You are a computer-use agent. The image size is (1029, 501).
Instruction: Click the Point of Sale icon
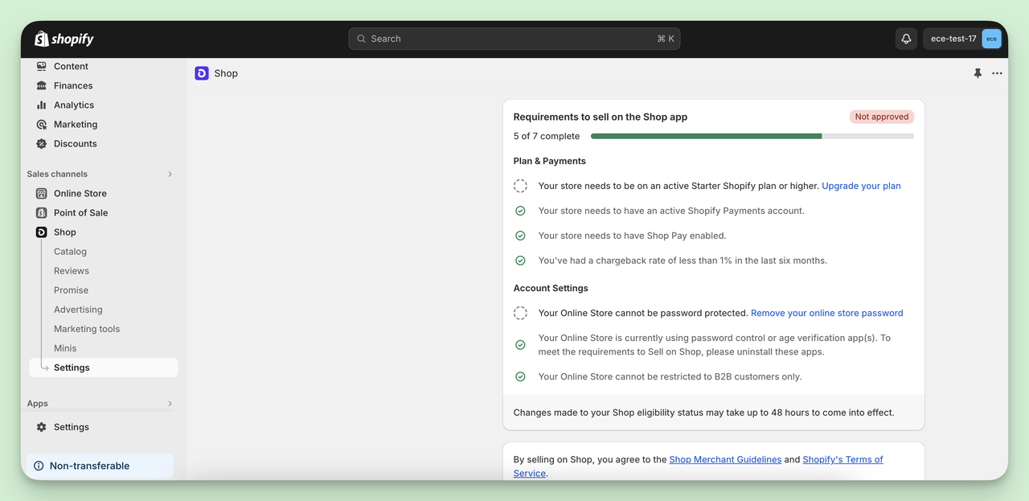click(x=42, y=212)
